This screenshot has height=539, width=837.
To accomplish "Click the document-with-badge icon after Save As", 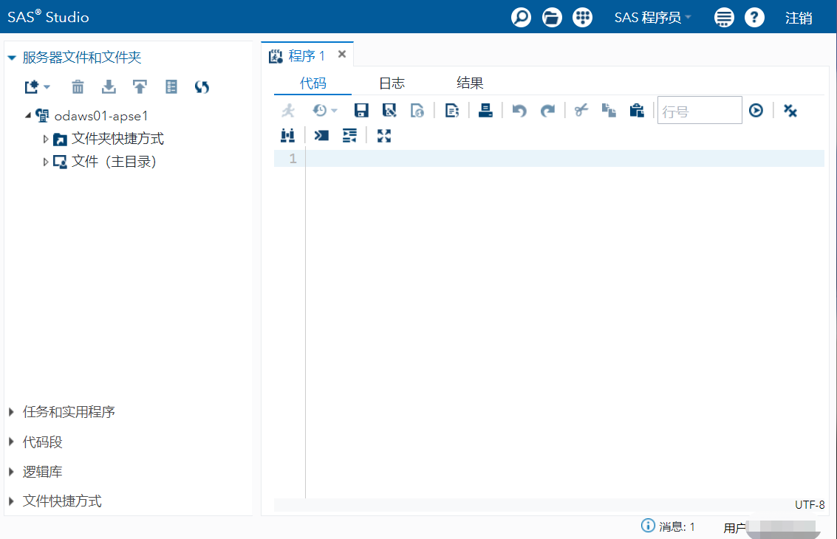I will [x=417, y=111].
